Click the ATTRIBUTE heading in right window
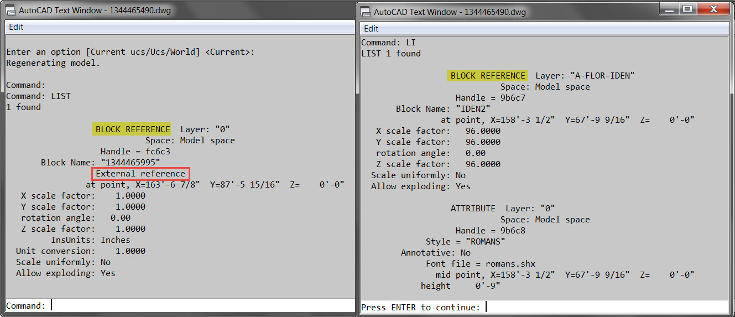Viewport: 735px width, 317px height. [473, 209]
